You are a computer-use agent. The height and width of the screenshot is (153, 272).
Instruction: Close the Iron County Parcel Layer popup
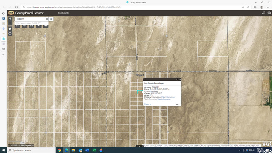point(180,79)
